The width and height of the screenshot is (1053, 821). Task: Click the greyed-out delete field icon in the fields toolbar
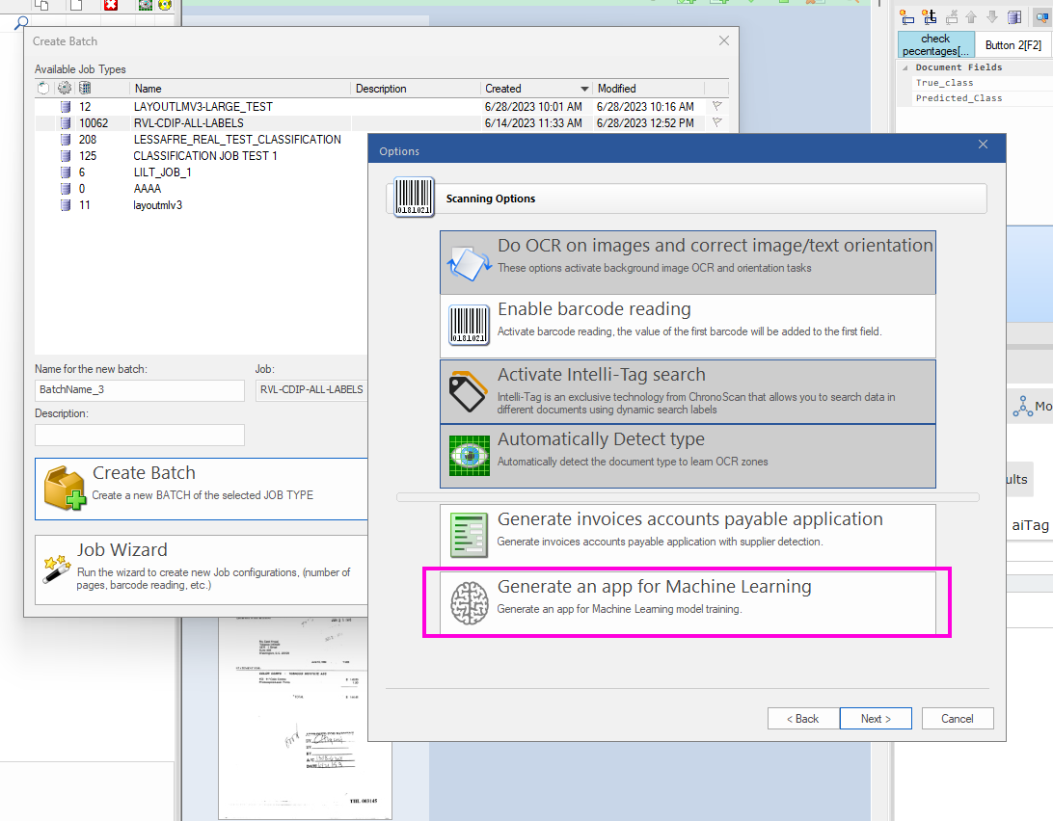[x=952, y=17]
